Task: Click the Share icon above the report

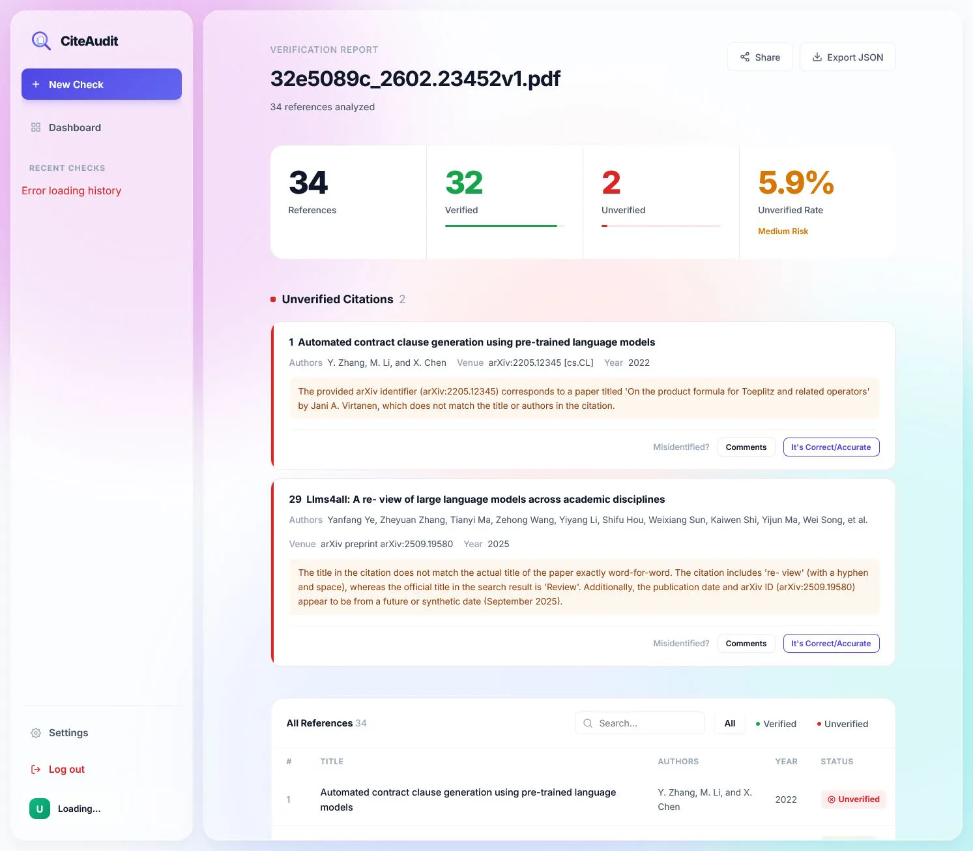Action: (x=745, y=57)
